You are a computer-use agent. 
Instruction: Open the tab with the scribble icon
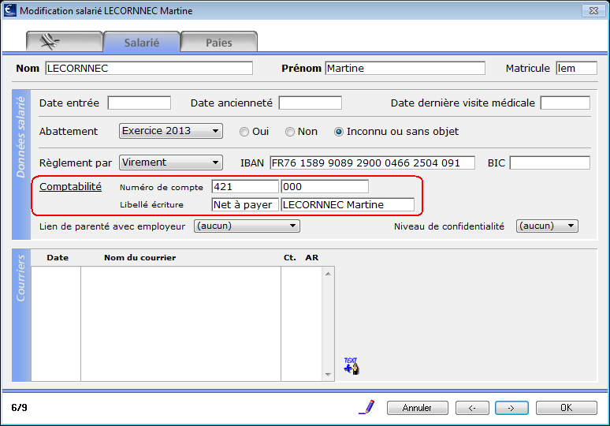click(x=64, y=42)
